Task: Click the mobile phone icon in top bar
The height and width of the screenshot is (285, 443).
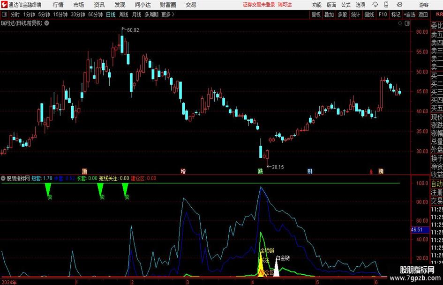Action: point(386,5)
